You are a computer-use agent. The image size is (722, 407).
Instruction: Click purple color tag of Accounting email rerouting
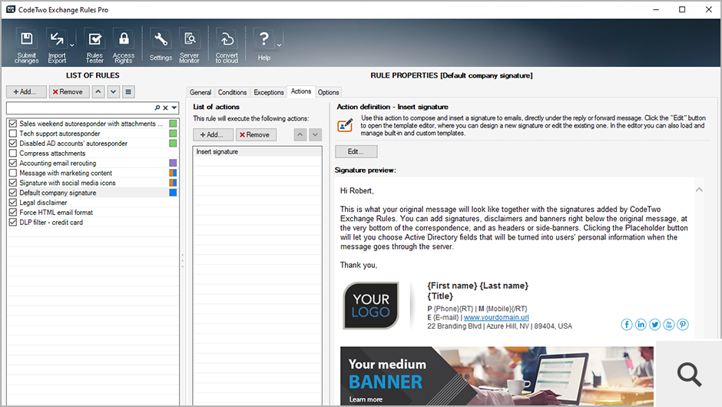click(x=173, y=163)
